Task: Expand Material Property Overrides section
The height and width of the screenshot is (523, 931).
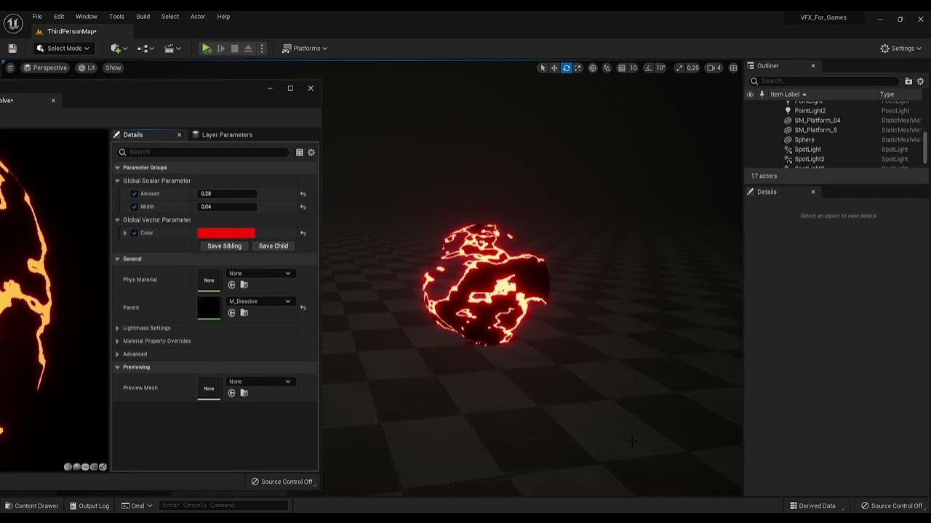Action: (117, 341)
